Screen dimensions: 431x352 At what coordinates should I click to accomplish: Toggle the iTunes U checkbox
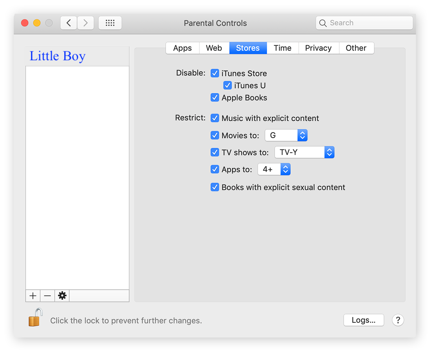[227, 85]
